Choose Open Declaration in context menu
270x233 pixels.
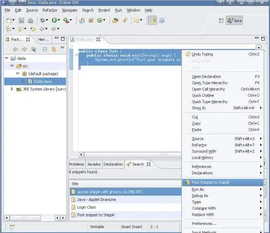point(222,77)
